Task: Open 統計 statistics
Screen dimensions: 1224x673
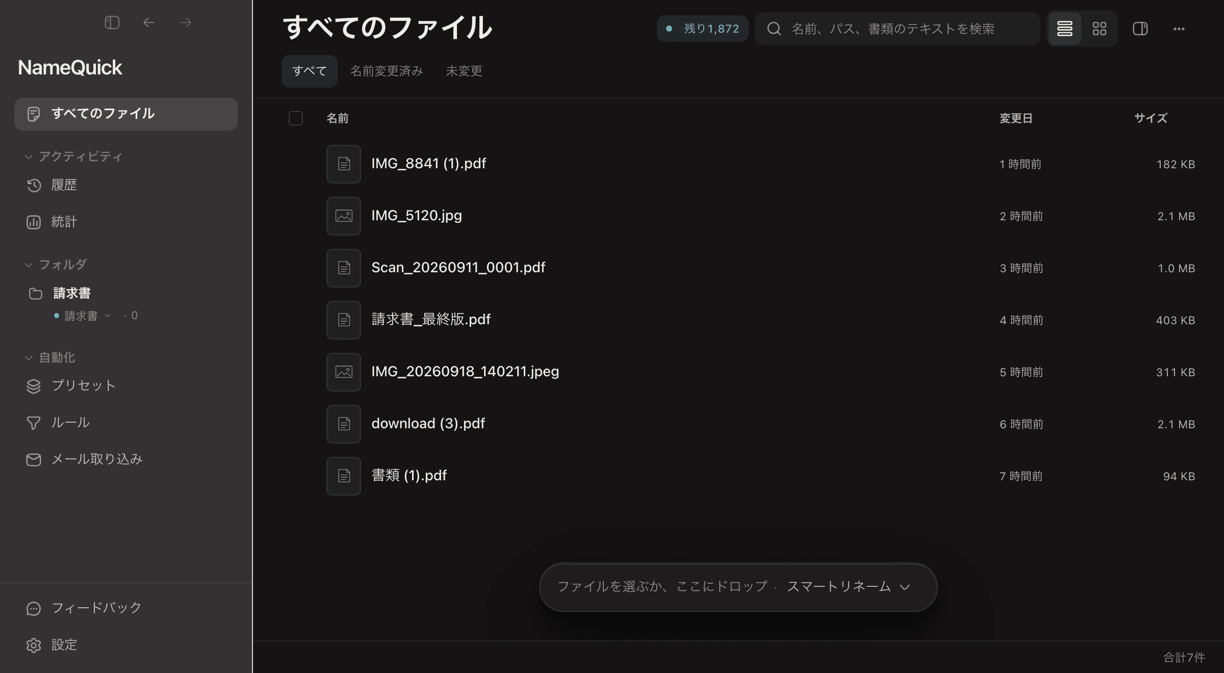Action: 64,222
